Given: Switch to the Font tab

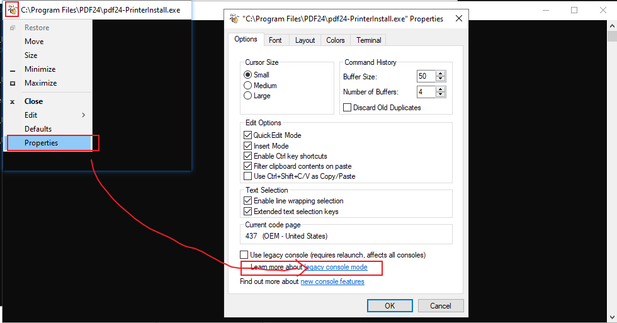Looking at the screenshot, I should (275, 40).
